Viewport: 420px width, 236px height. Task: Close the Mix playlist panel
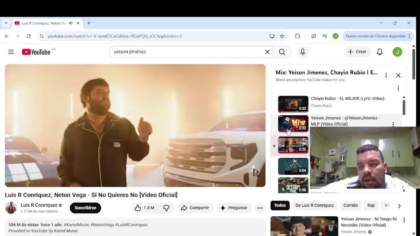[x=398, y=75]
